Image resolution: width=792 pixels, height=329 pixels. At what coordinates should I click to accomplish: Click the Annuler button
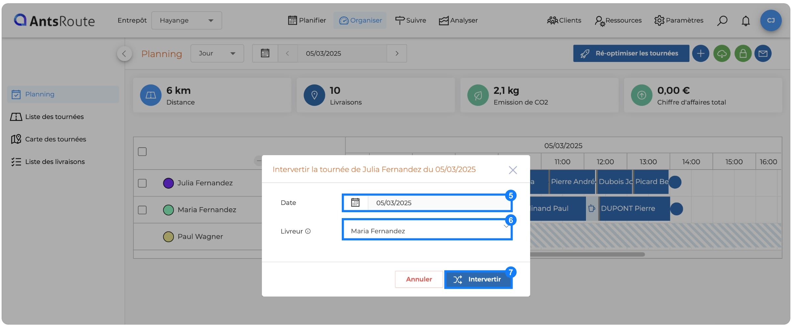click(419, 279)
